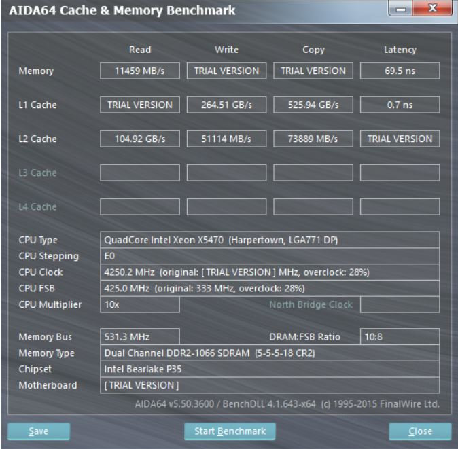This screenshot has width=458, height=449.
Task: Click the Read column header
Action: coord(140,50)
